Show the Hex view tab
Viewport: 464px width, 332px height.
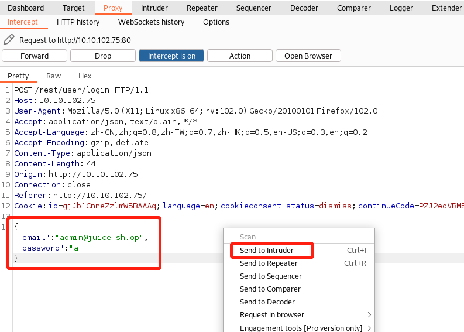click(85, 76)
